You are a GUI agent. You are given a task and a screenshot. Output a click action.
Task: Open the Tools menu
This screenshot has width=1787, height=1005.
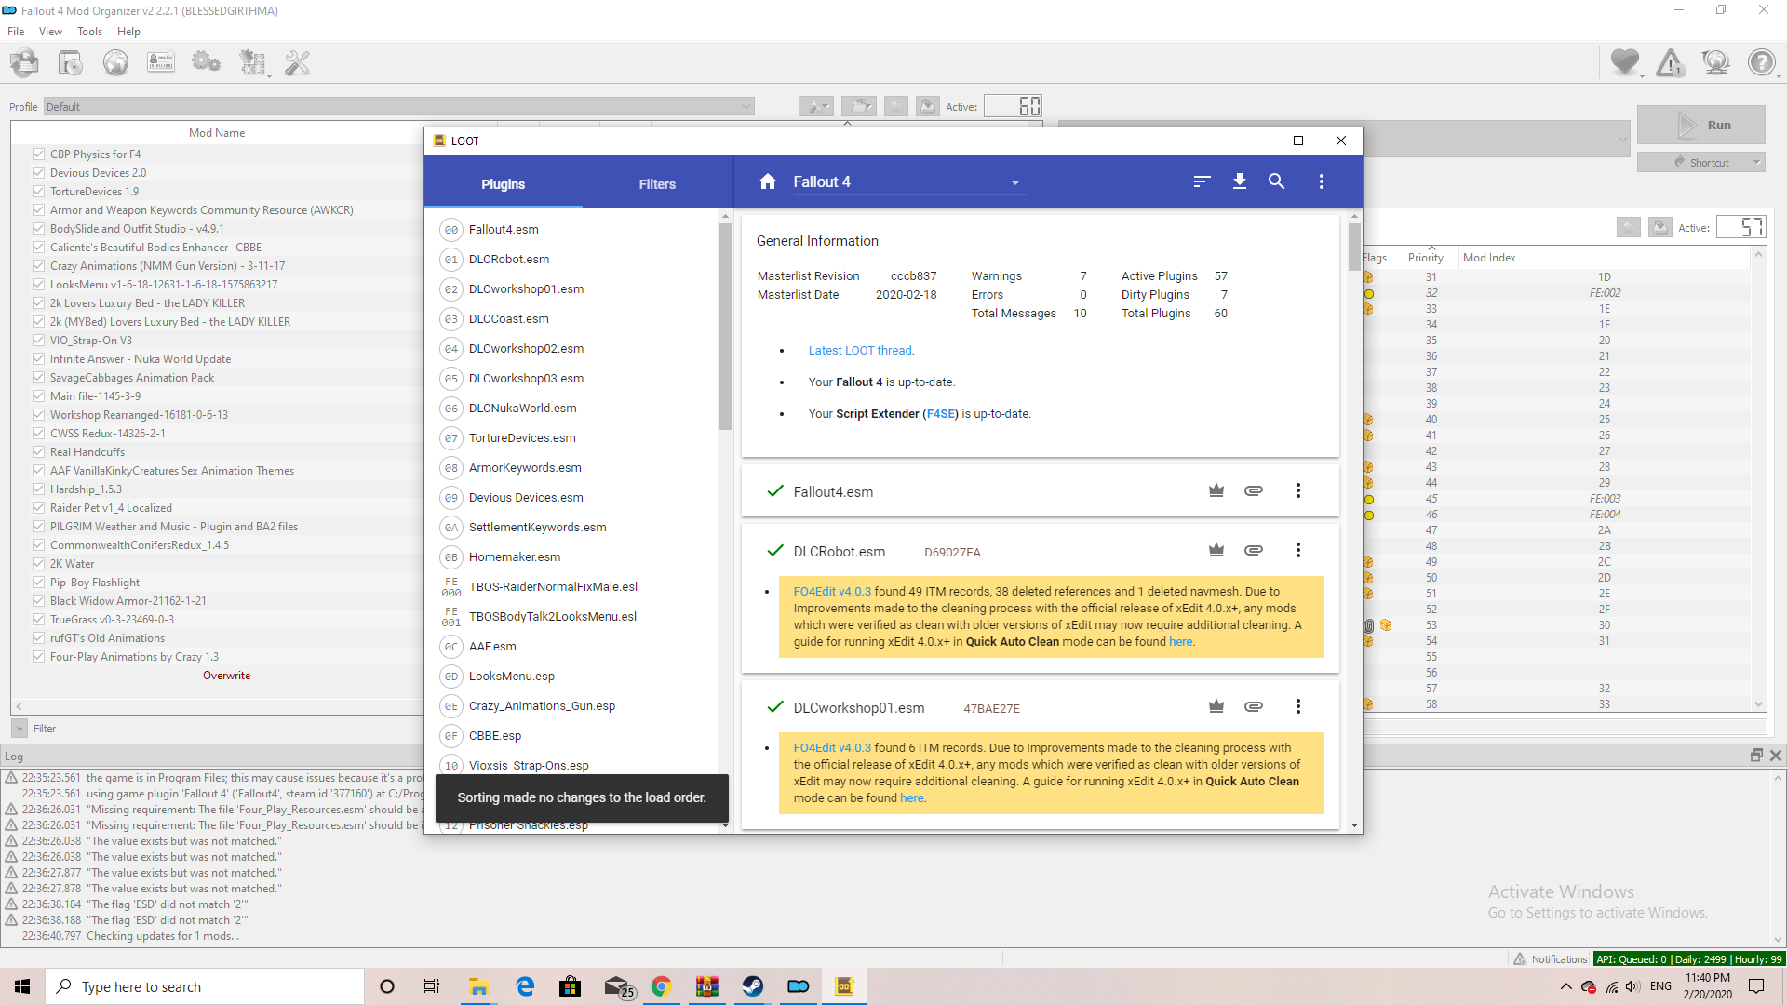[x=89, y=32]
